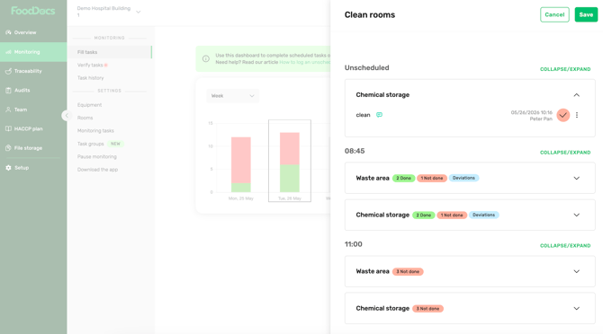Open Equipment settings
Screen dimensions: 603x334
(x=89, y=105)
